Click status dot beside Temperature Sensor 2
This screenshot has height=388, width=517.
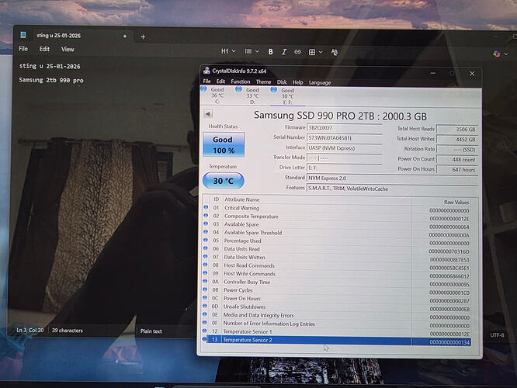point(206,340)
